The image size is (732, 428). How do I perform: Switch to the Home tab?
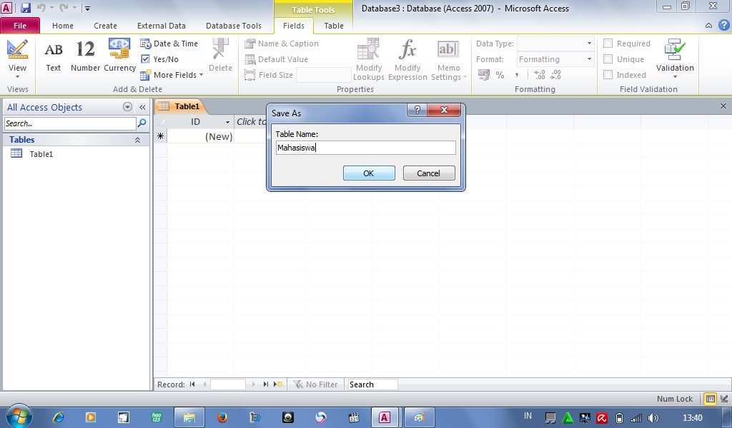(63, 26)
